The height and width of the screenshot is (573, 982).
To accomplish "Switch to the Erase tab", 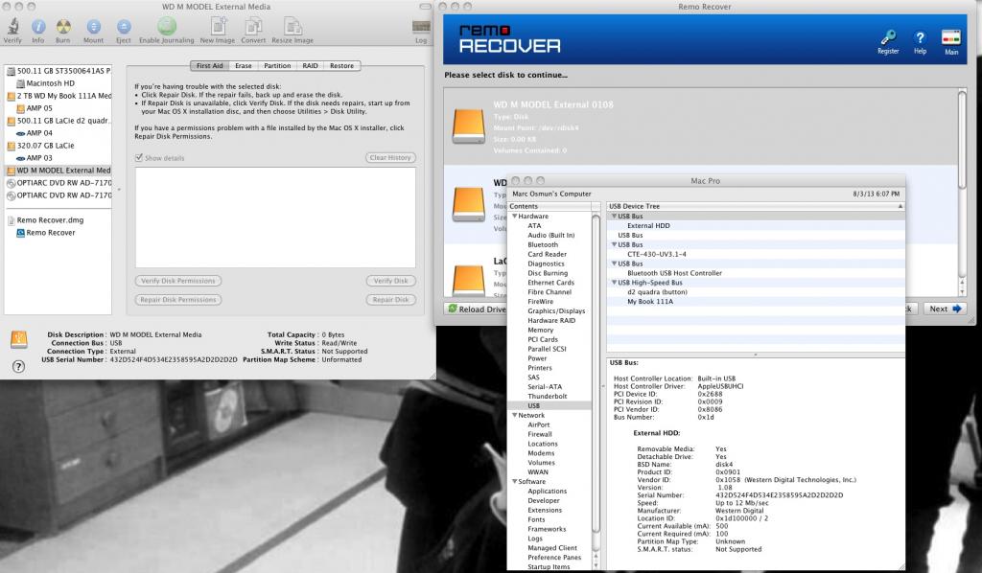I will [243, 66].
